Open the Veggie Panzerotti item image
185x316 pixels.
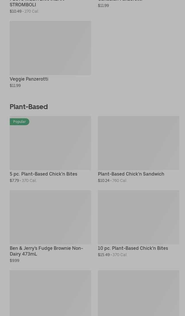[50, 48]
